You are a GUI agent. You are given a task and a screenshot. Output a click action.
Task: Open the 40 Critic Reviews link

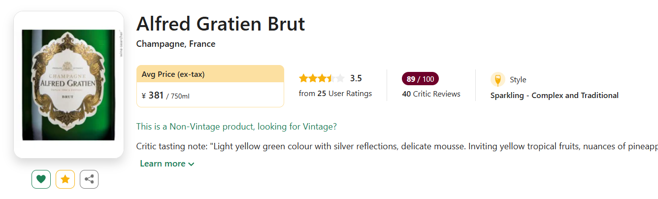click(431, 94)
